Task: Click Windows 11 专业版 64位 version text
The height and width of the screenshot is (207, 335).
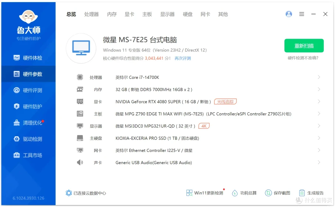Action: [x=155, y=50]
